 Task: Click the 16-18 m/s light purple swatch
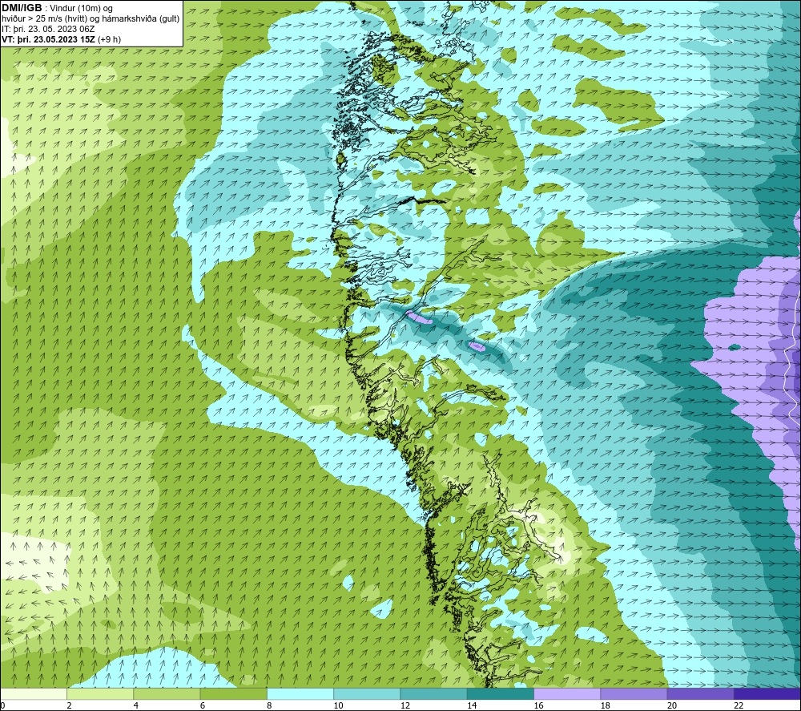pos(567,693)
